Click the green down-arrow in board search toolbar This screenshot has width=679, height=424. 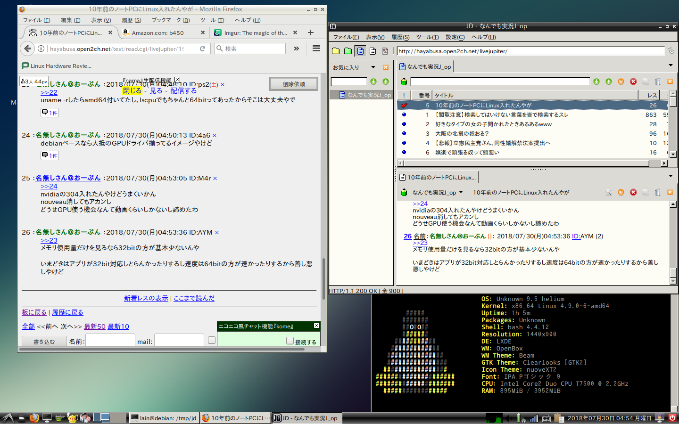(596, 82)
